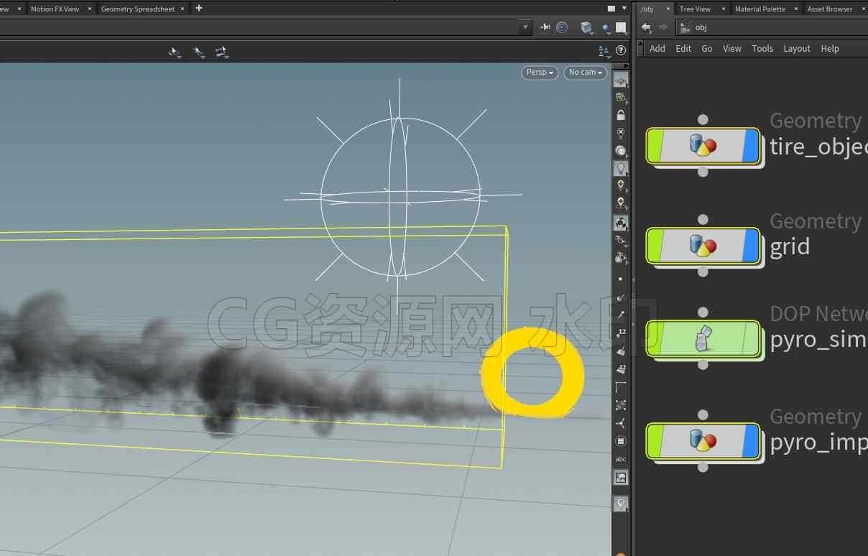868x556 pixels.
Task: Toggle blue display flag on pyro_import node
Action: [751, 440]
